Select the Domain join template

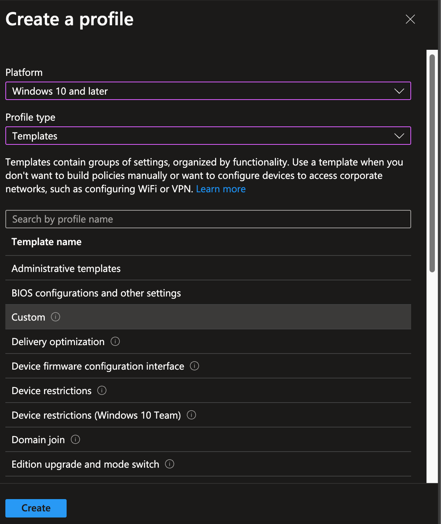click(x=38, y=440)
